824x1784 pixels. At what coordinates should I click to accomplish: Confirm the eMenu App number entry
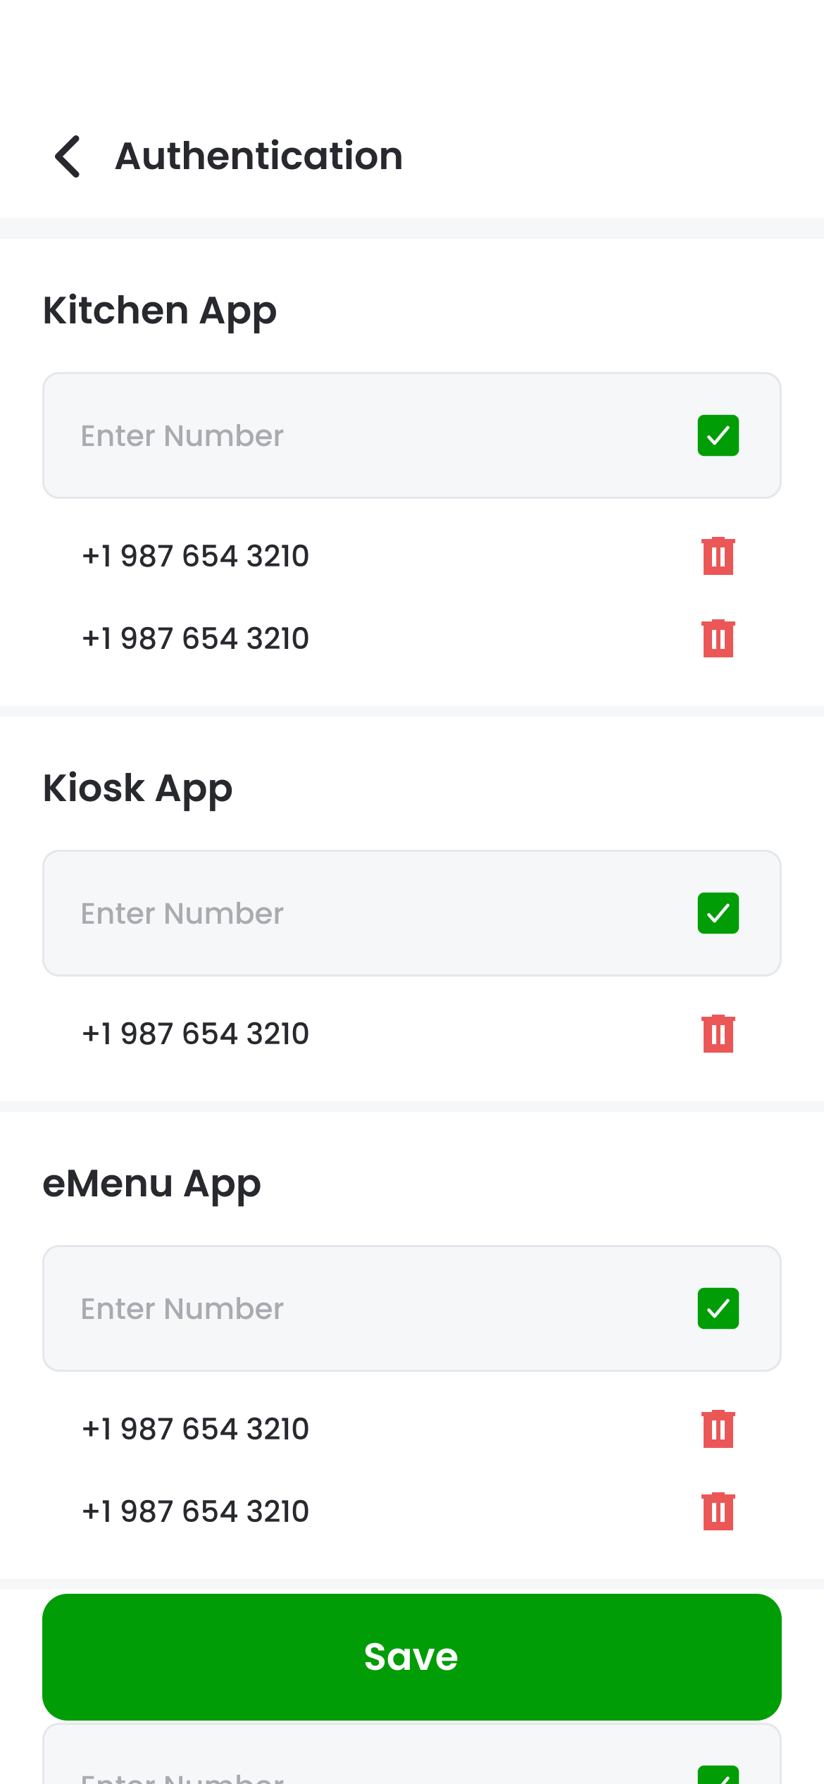(718, 1308)
